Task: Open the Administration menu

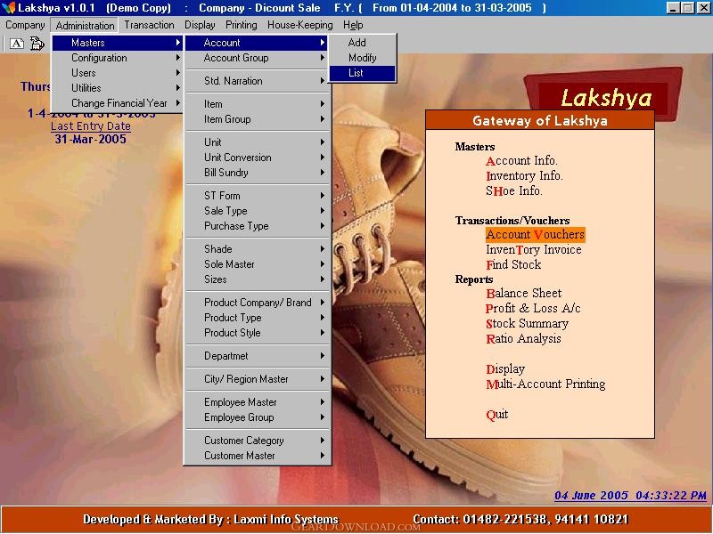Action: [x=85, y=26]
